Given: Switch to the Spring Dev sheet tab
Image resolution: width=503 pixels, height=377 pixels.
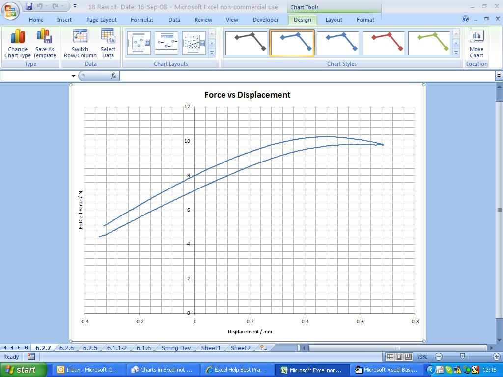Looking at the screenshot, I should 176,348.
